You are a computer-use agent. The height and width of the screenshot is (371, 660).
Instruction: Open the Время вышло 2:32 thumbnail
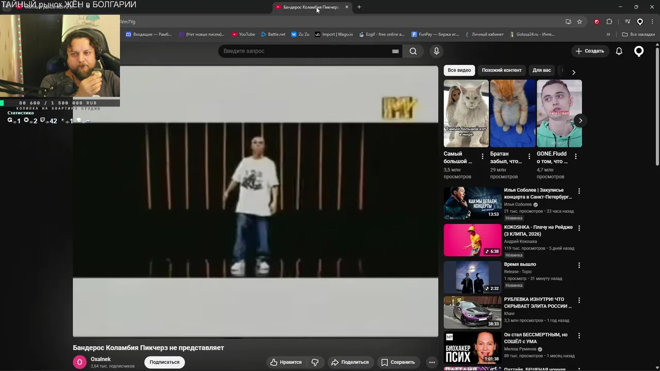tap(472, 277)
